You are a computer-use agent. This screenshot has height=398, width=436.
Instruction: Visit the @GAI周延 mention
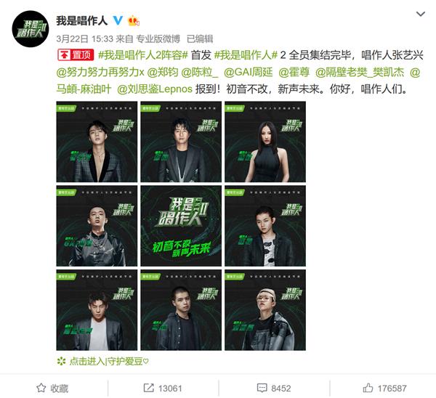click(x=249, y=72)
